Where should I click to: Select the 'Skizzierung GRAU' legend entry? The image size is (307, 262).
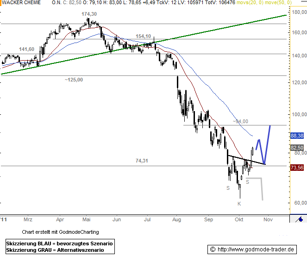(54, 250)
